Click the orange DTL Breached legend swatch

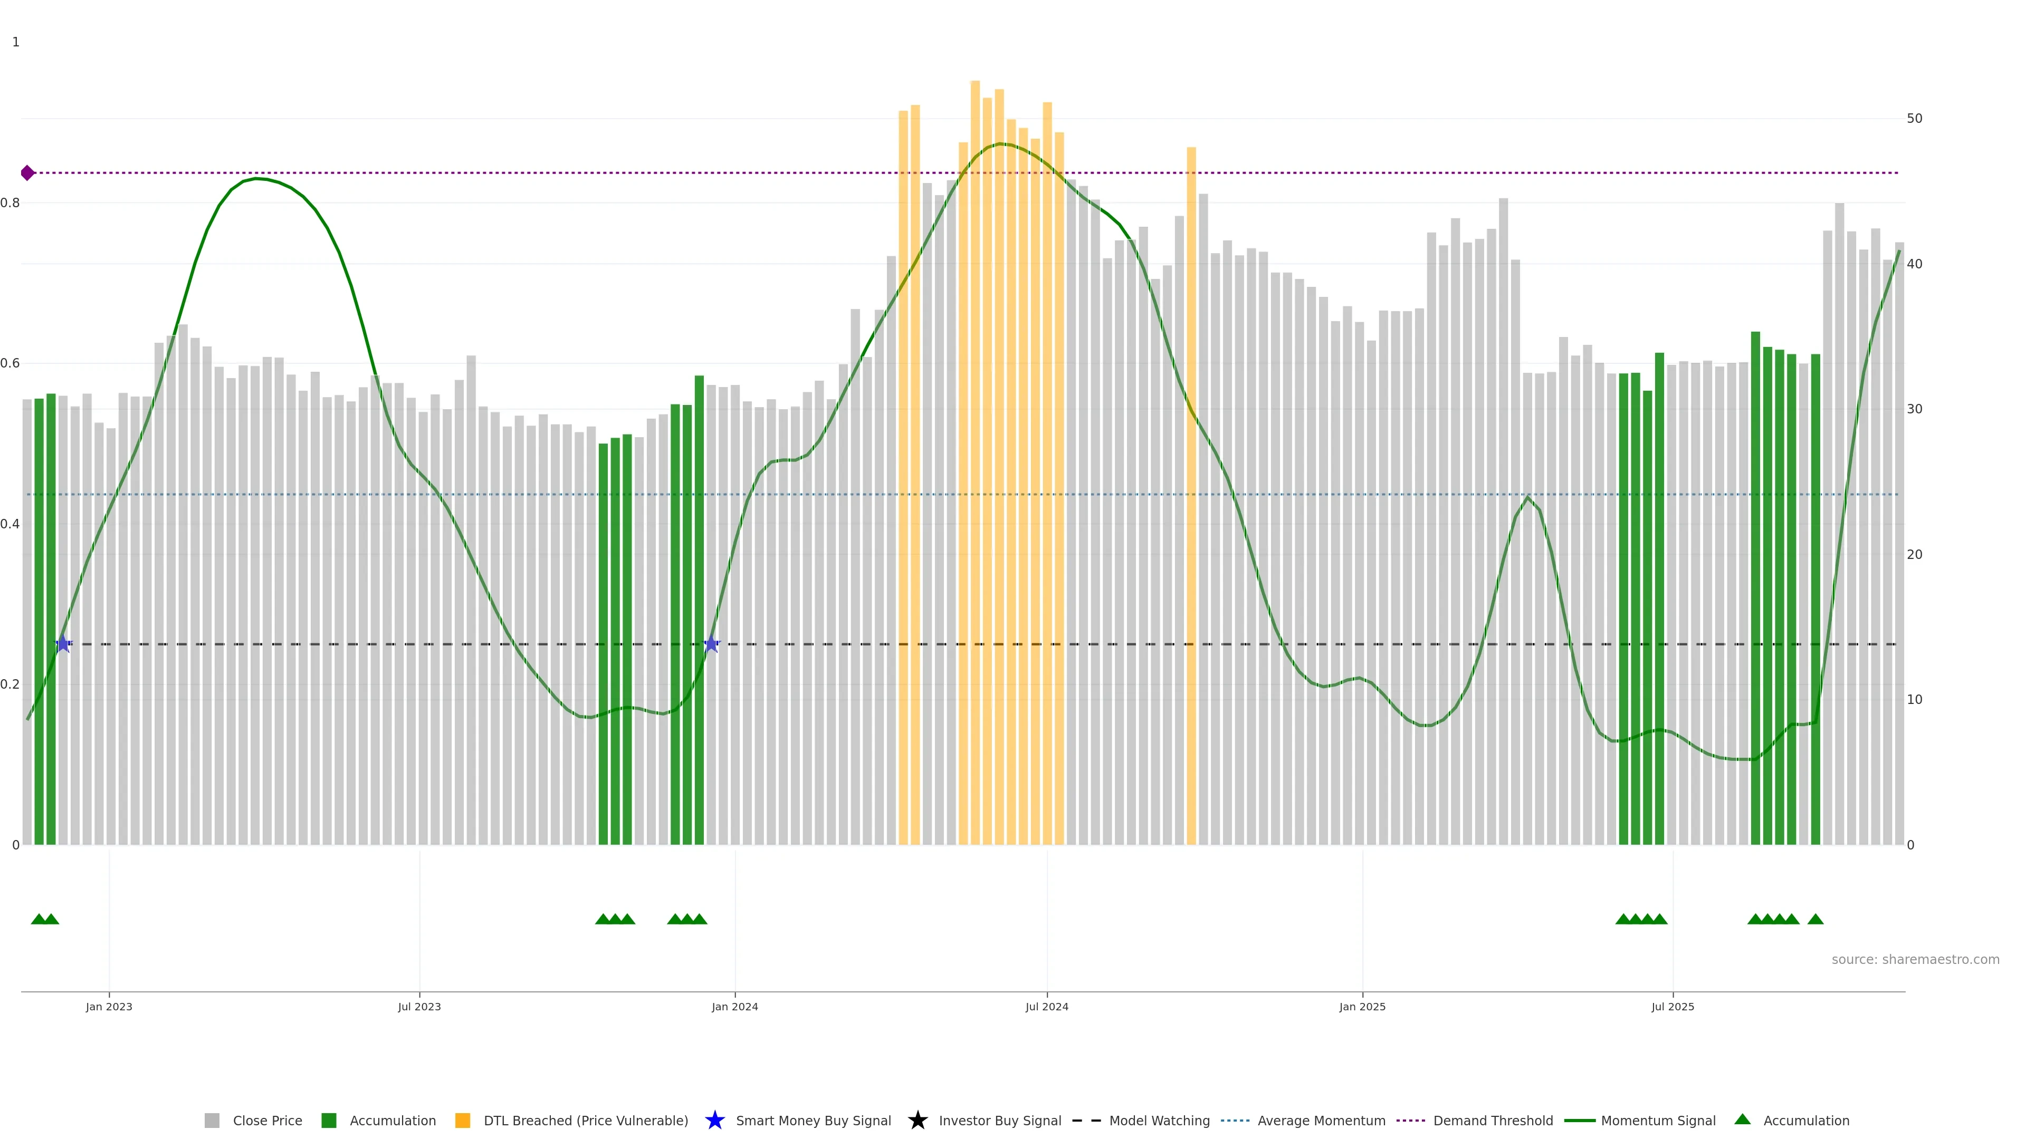[463, 1121]
